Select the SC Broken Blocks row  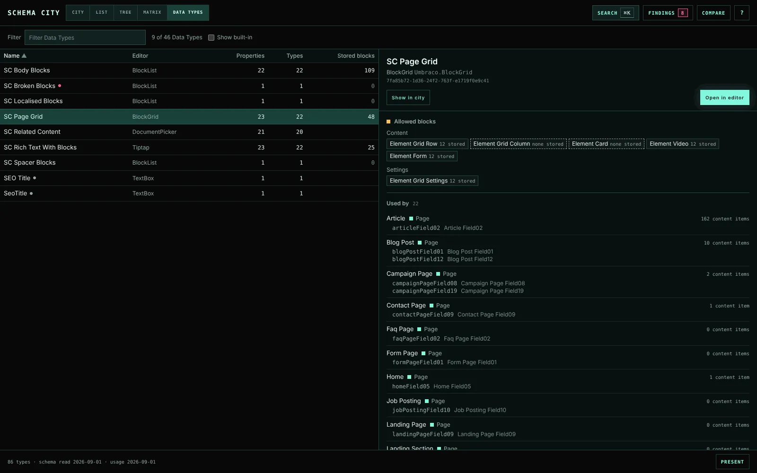(189, 86)
